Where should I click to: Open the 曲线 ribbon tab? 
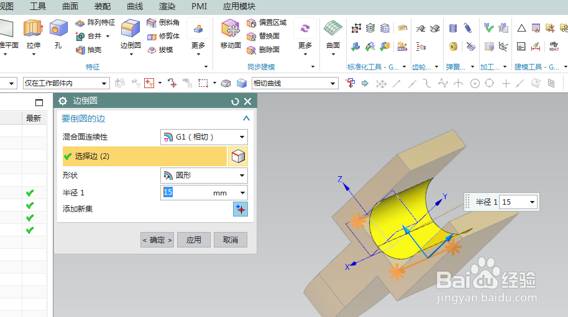point(135,6)
